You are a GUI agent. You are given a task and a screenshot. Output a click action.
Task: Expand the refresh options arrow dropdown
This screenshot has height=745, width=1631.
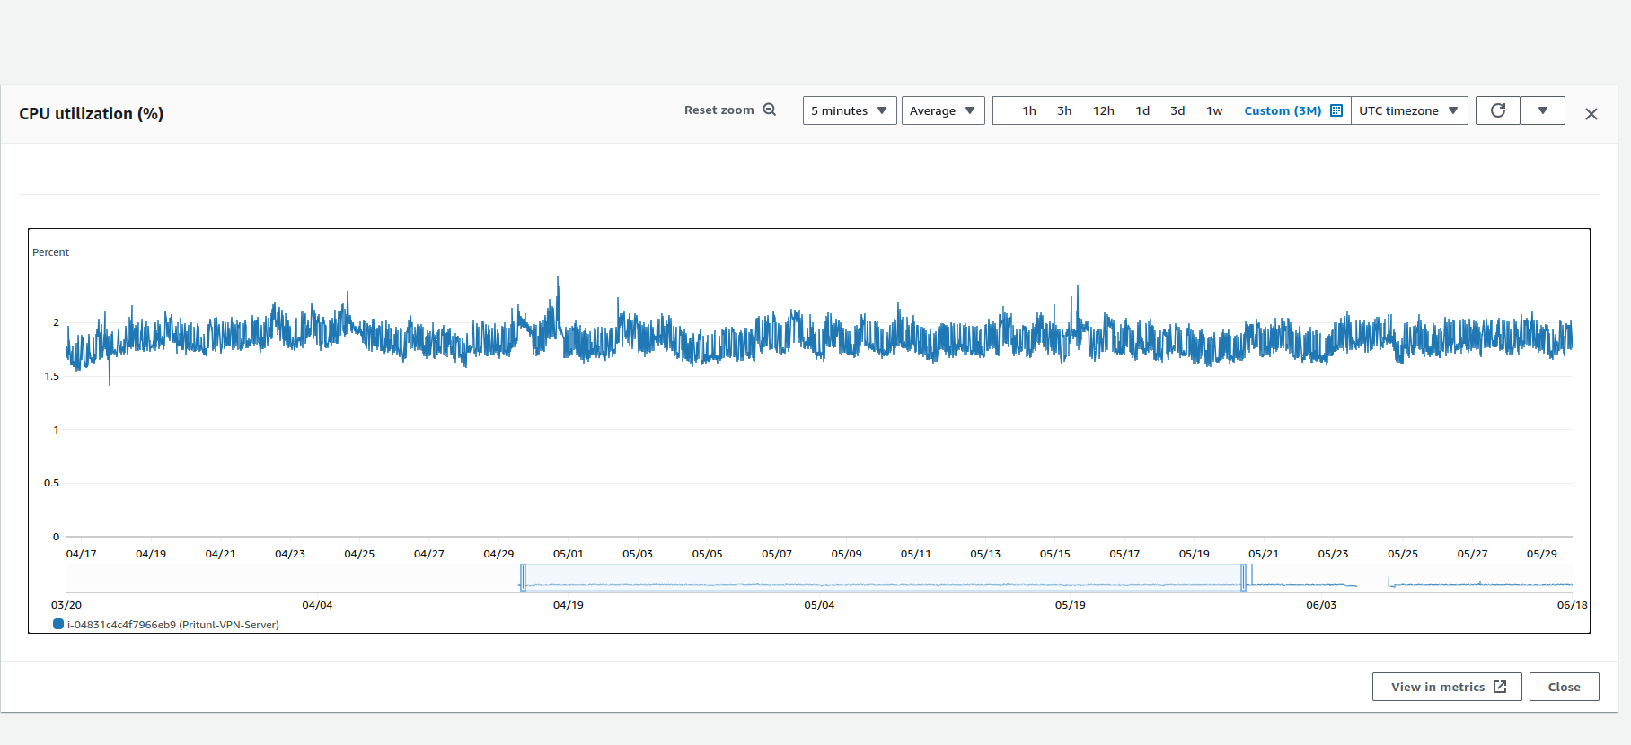[x=1543, y=110]
